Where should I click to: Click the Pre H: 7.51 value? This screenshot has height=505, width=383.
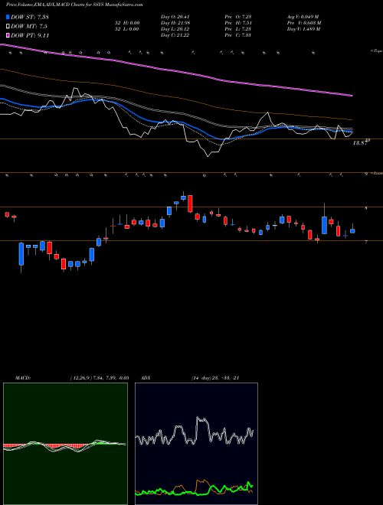click(240, 23)
